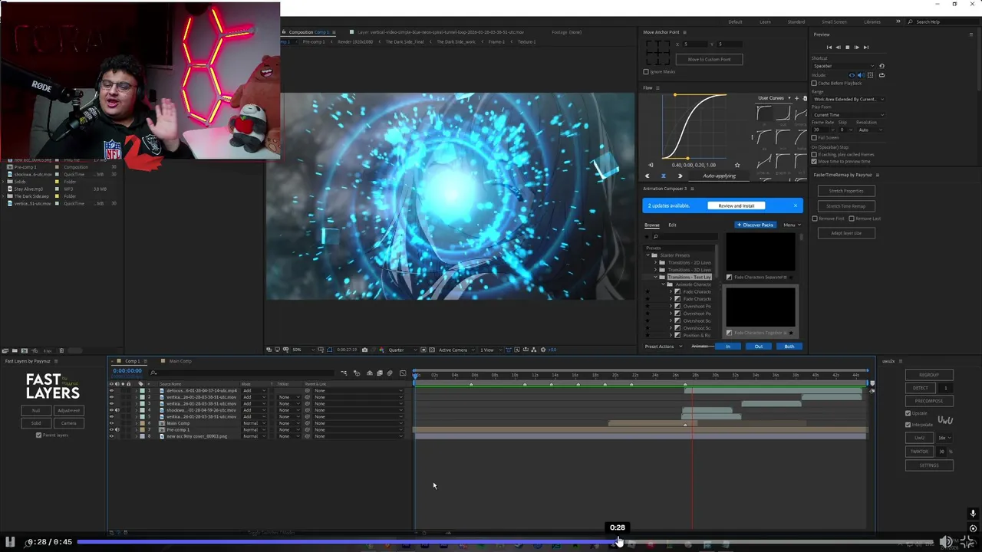Uncheck the Interpolate checkbox

pos(908,425)
